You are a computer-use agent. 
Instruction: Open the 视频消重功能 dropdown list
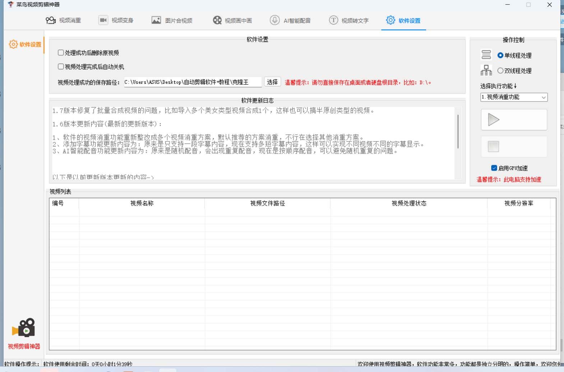point(514,97)
